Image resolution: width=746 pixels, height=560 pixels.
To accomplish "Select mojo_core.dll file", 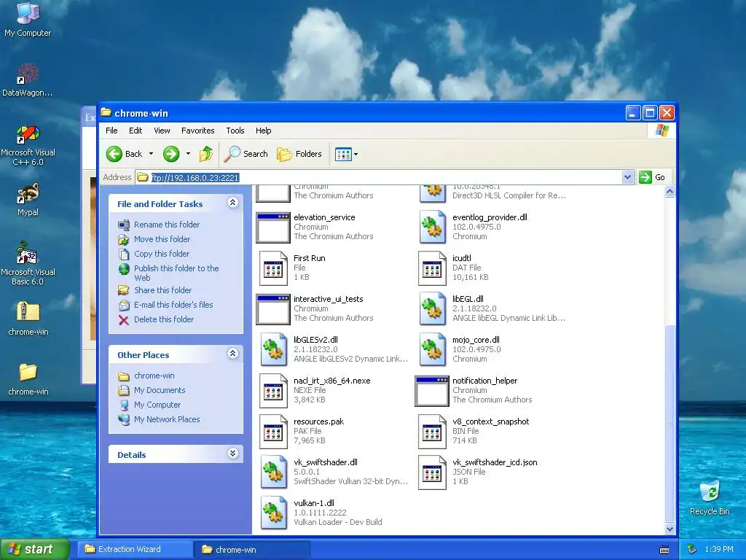I will tap(460, 349).
